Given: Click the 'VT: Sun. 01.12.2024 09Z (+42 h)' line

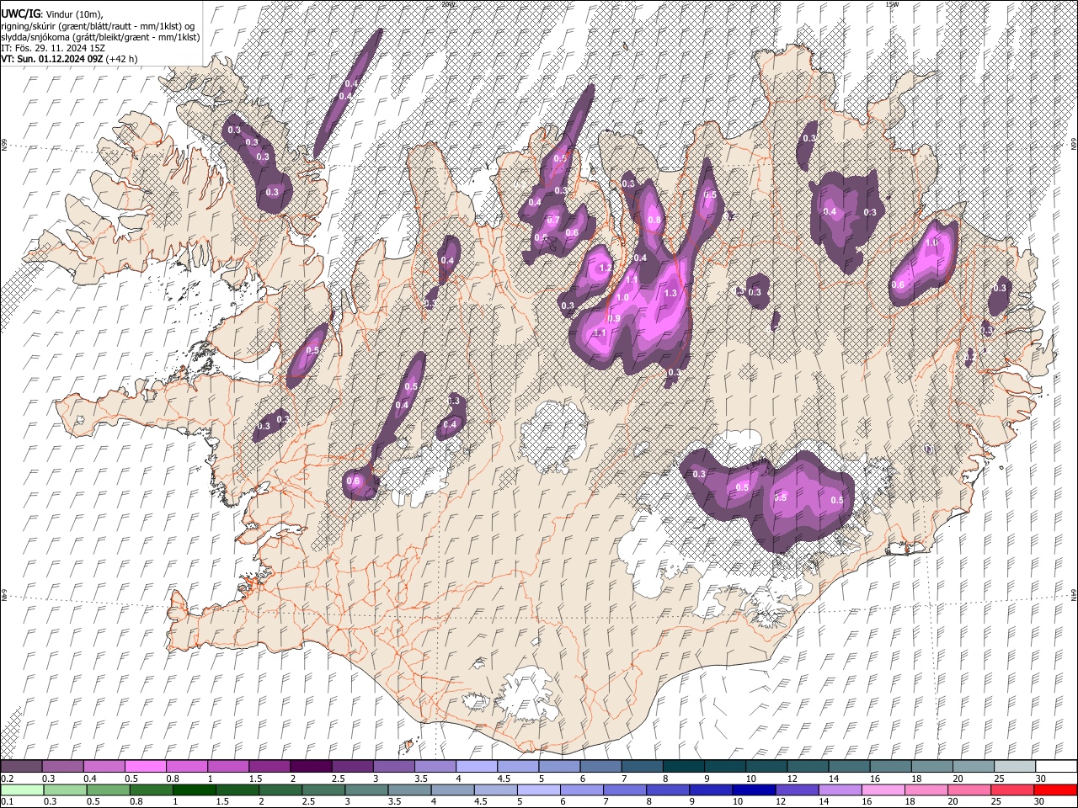Looking at the screenshot, I should tap(69, 59).
